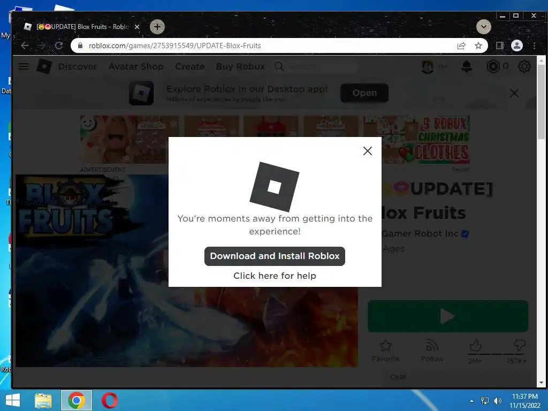Dismiss the desktop app banner
This screenshot has height=411, width=548.
[514, 93]
